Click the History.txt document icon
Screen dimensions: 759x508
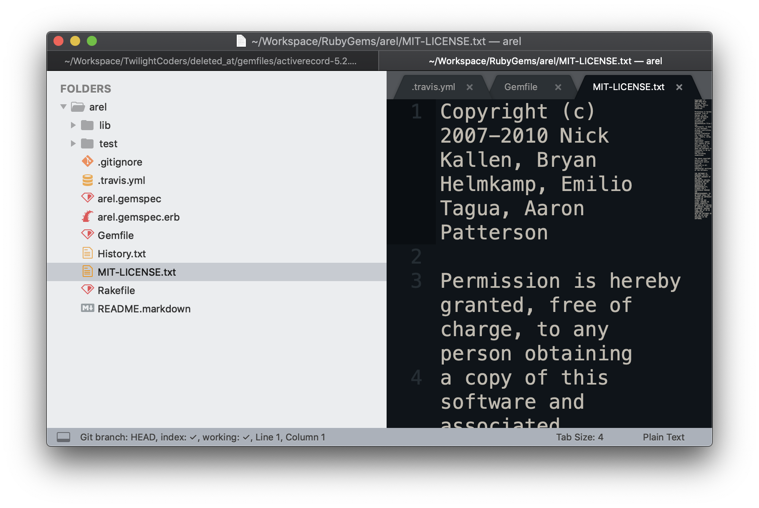coord(87,253)
